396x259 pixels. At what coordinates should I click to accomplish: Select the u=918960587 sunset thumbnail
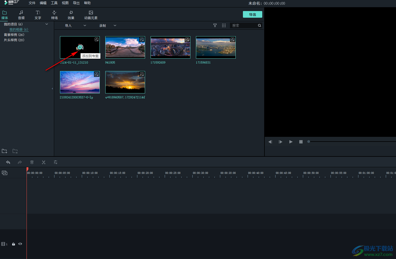[x=125, y=82]
